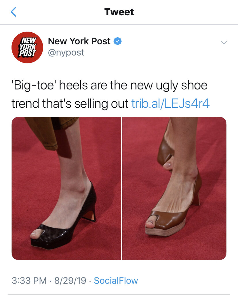Open the SocialFlow source link
The image size is (238, 295).
[116, 281]
